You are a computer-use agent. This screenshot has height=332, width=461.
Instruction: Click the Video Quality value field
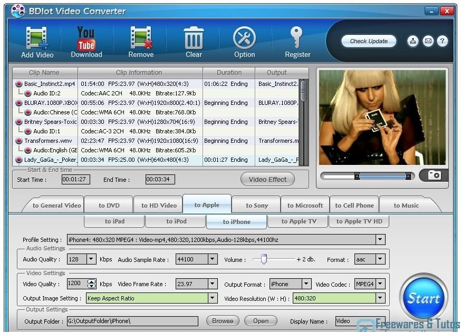[x=77, y=284]
